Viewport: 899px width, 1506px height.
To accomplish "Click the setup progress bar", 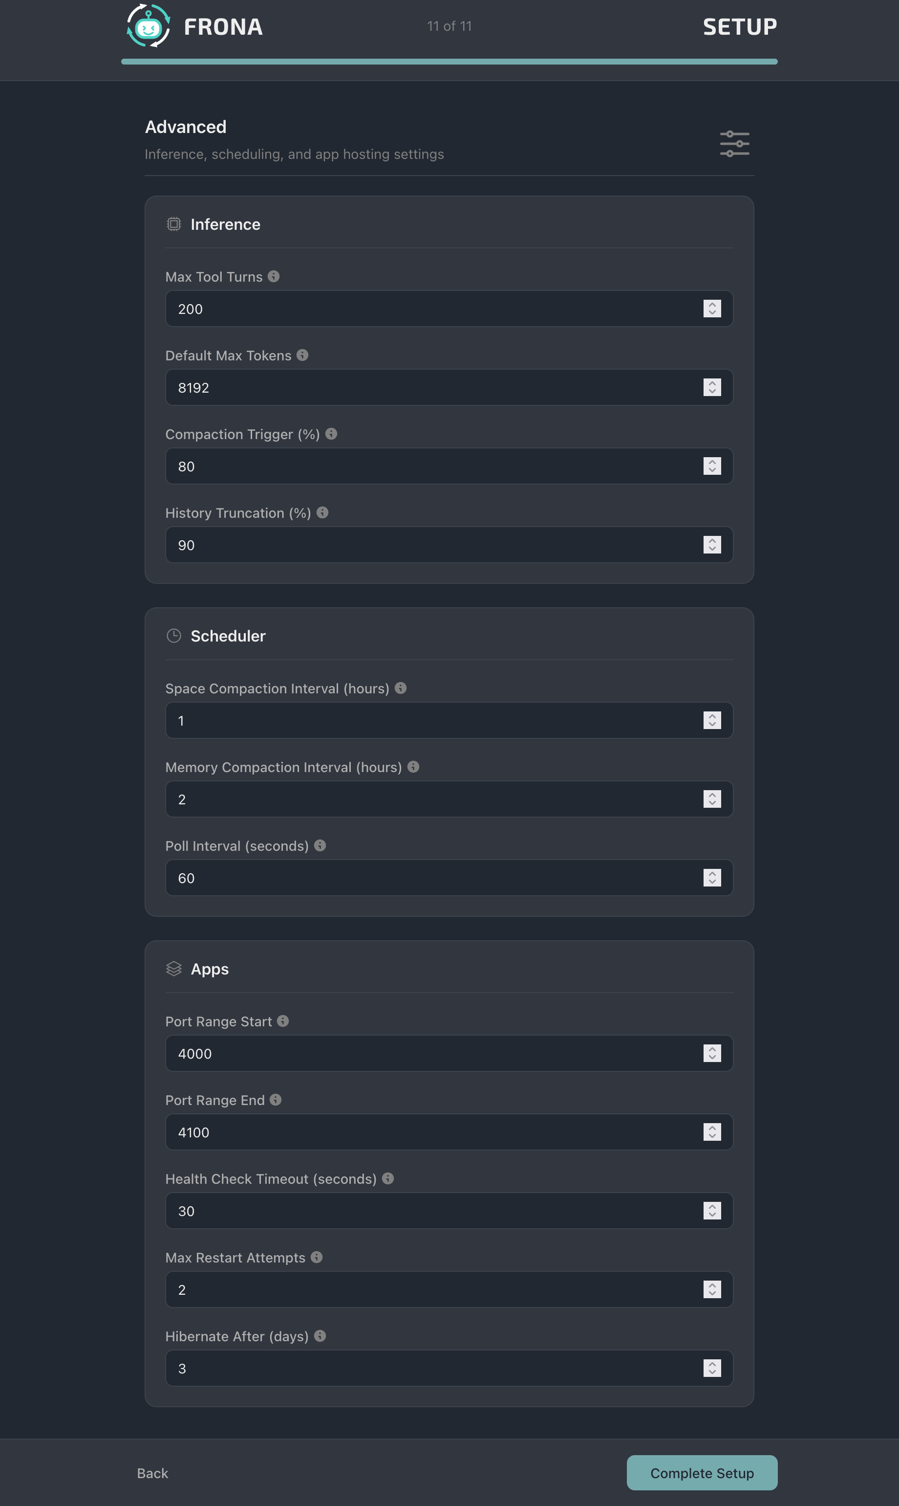I will 449,62.
